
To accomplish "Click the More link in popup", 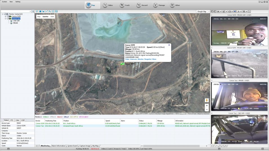I will coord(154,59).
